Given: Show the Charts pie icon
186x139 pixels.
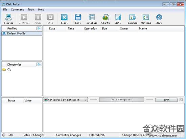Looking at the screenshot, I should pos(106,19).
